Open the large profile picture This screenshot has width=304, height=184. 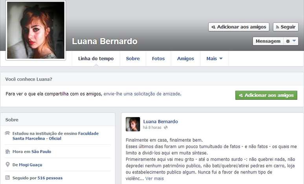coord(36,30)
